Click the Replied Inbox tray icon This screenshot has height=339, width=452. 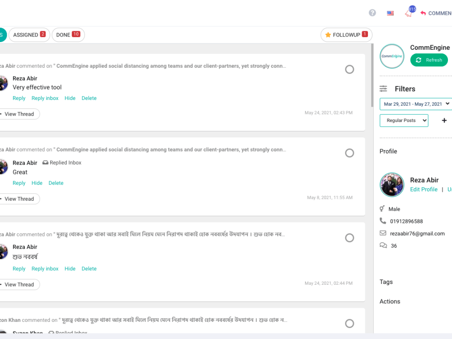[45, 163]
